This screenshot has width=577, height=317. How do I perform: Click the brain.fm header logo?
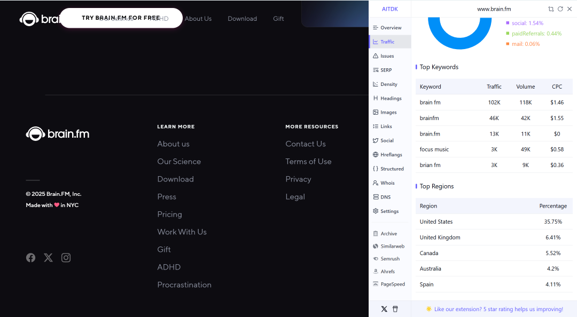point(40,19)
